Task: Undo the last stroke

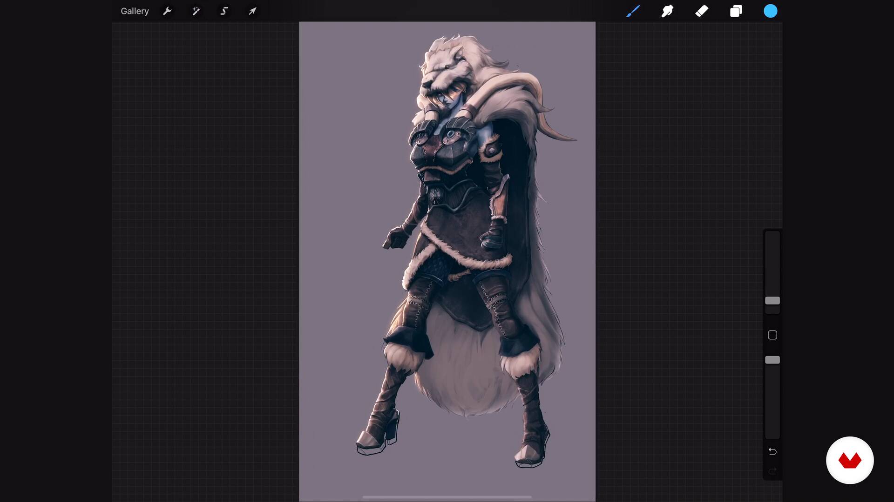Action: point(772,451)
